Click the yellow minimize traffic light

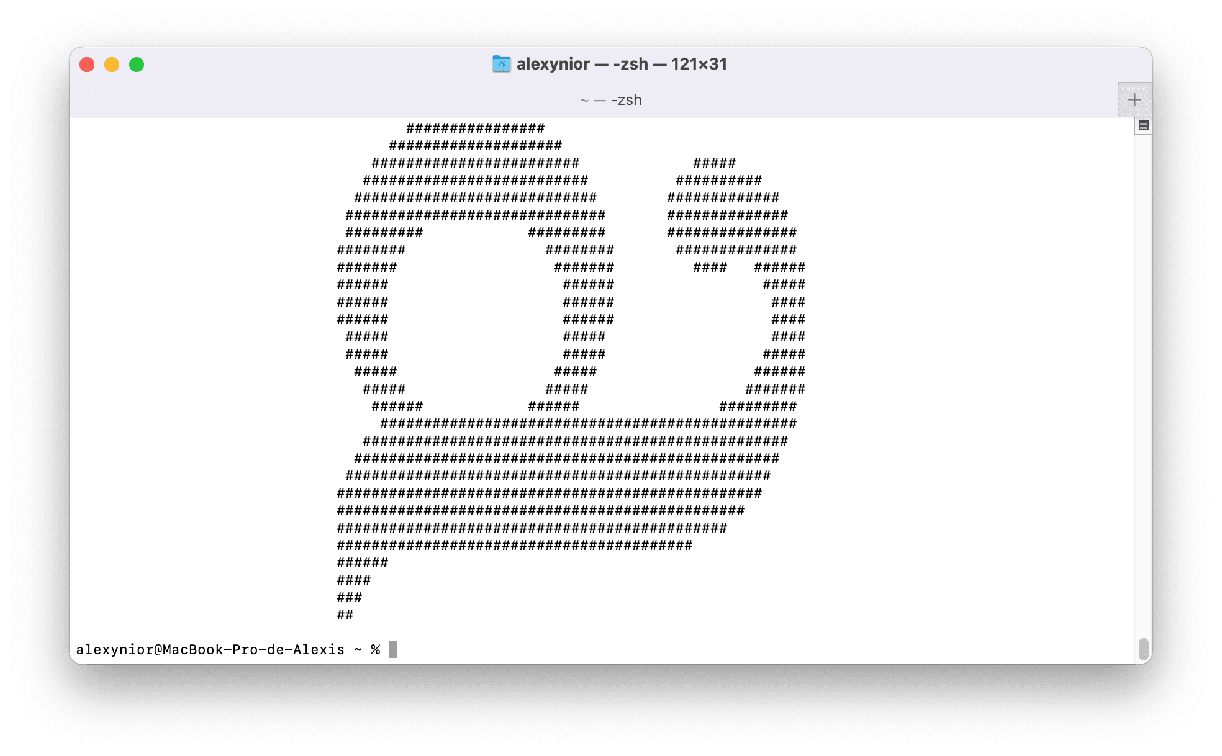[x=112, y=64]
